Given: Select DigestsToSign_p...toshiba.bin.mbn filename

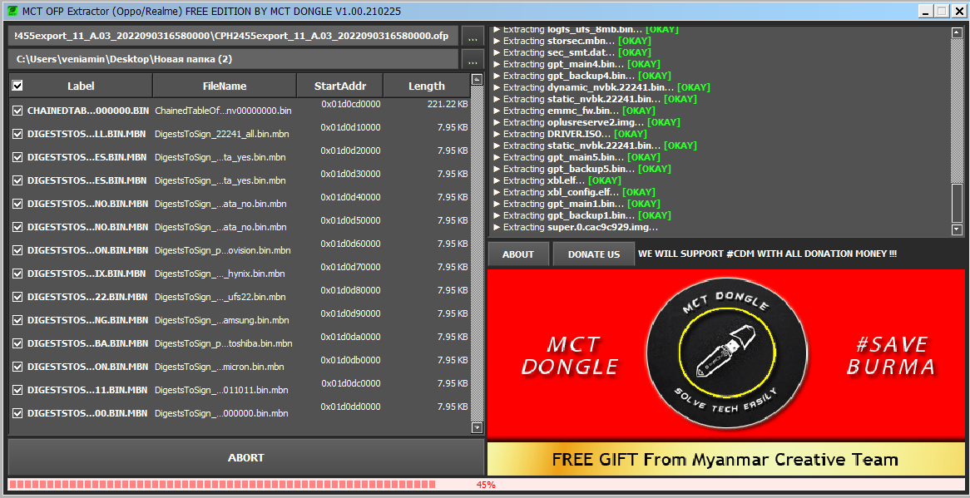Looking at the screenshot, I should tap(223, 343).
